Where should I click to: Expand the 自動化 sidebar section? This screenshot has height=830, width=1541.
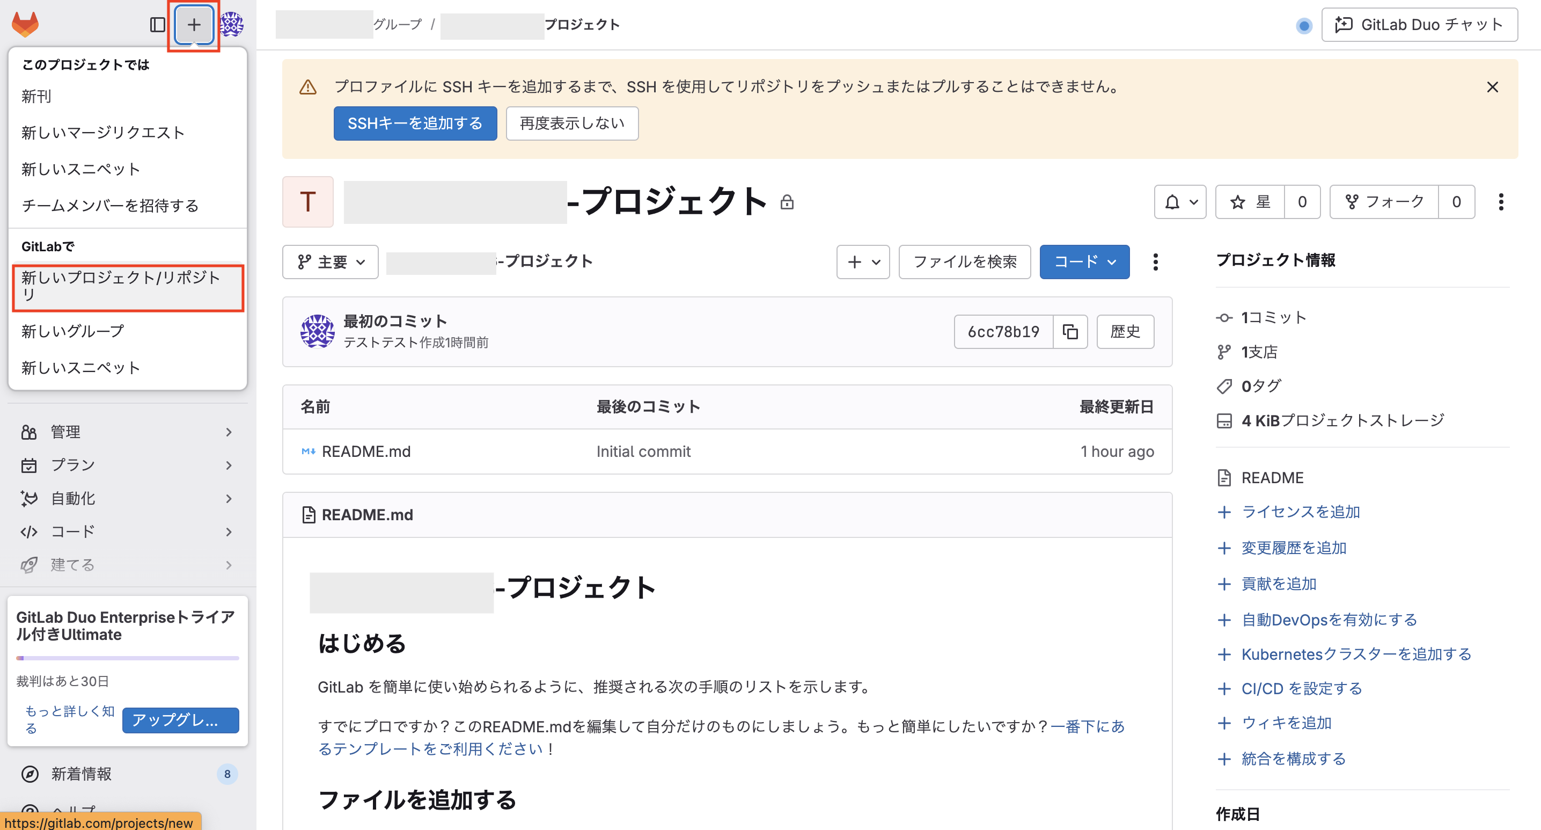[127, 498]
